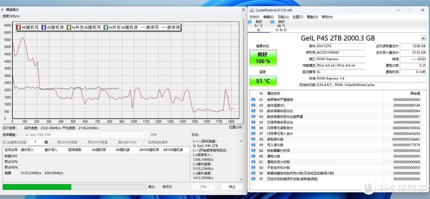Tick the 跑分前TRIM checkbox
Screen dimensions: 430x199
point(115,142)
